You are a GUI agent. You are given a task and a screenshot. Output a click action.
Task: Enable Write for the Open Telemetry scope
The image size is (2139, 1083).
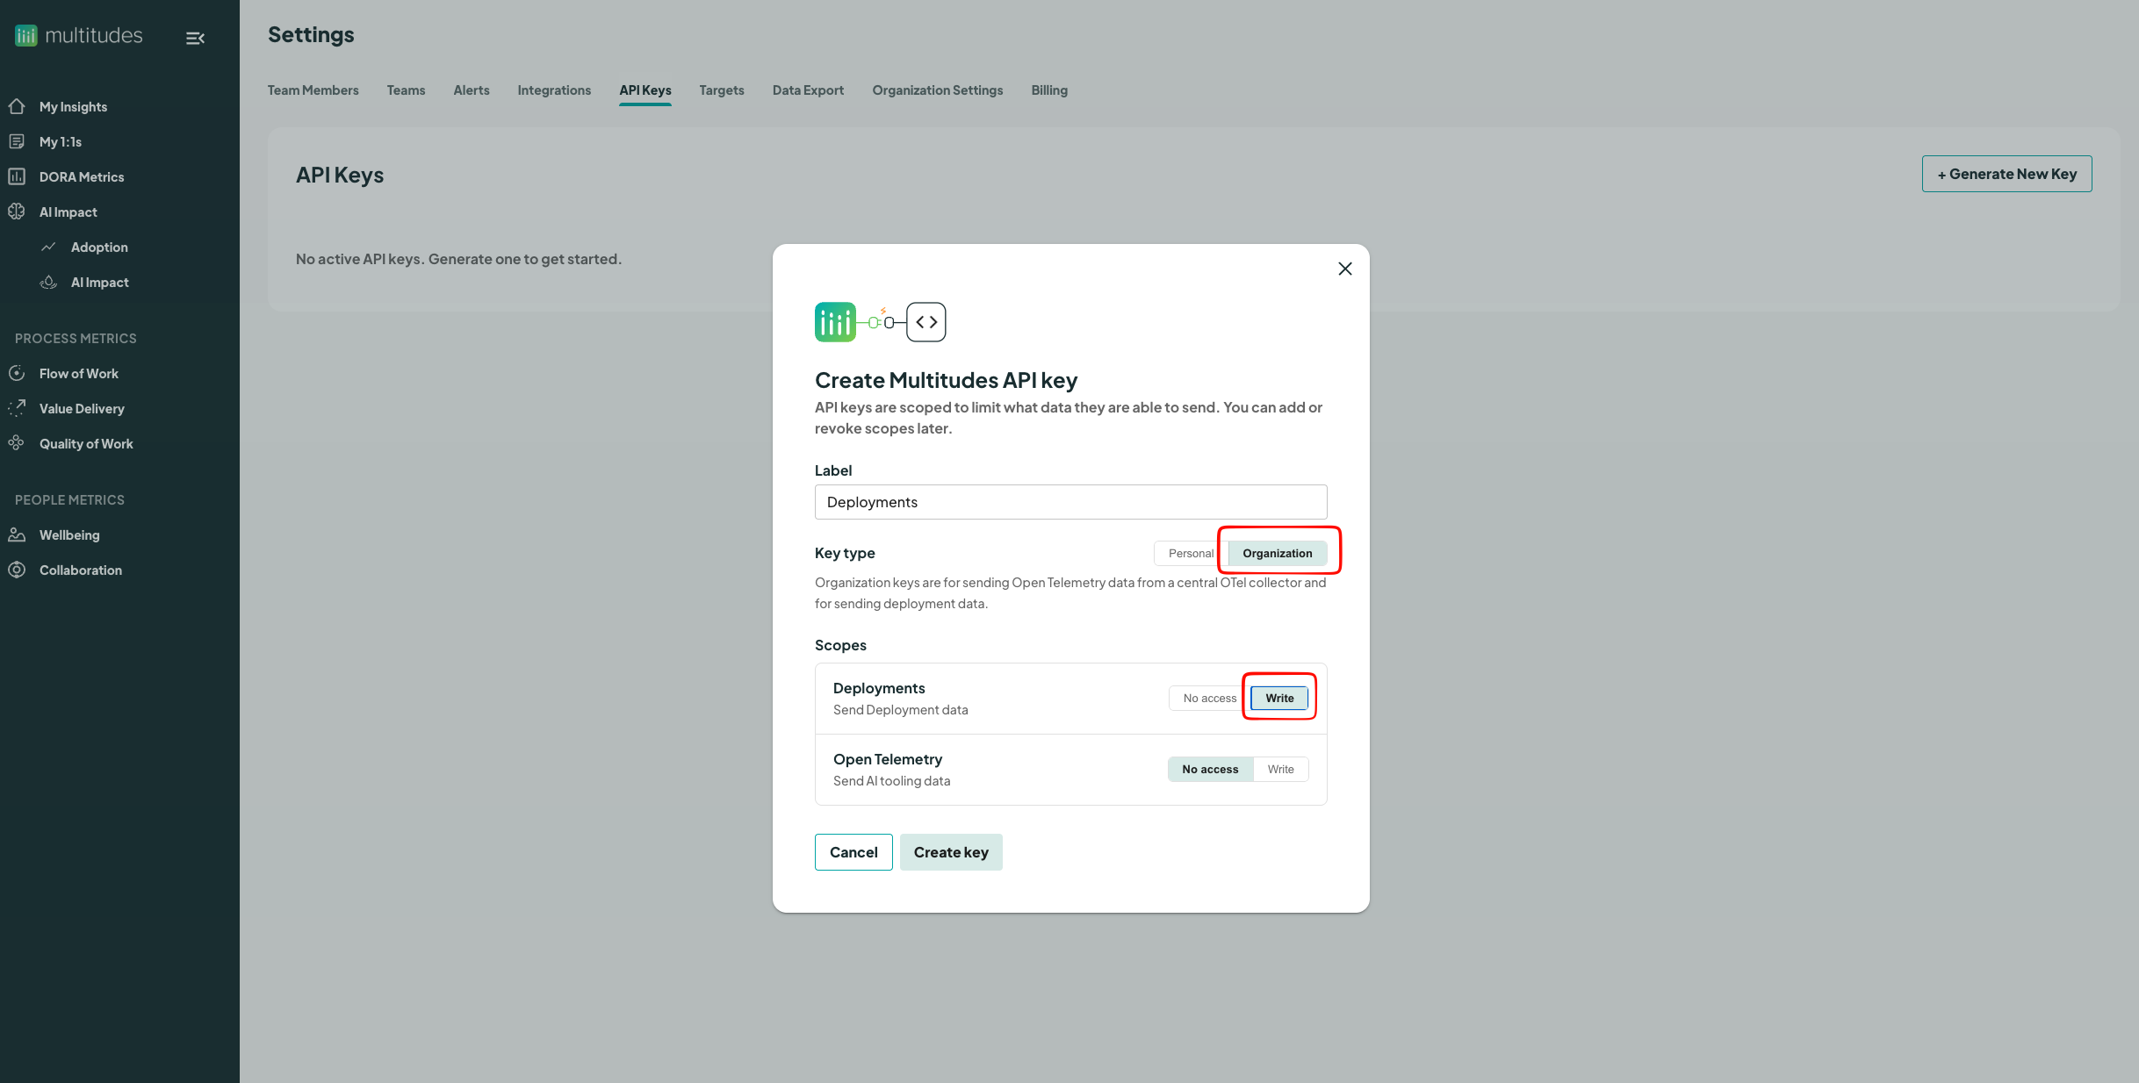pyautogui.click(x=1280, y=769)
